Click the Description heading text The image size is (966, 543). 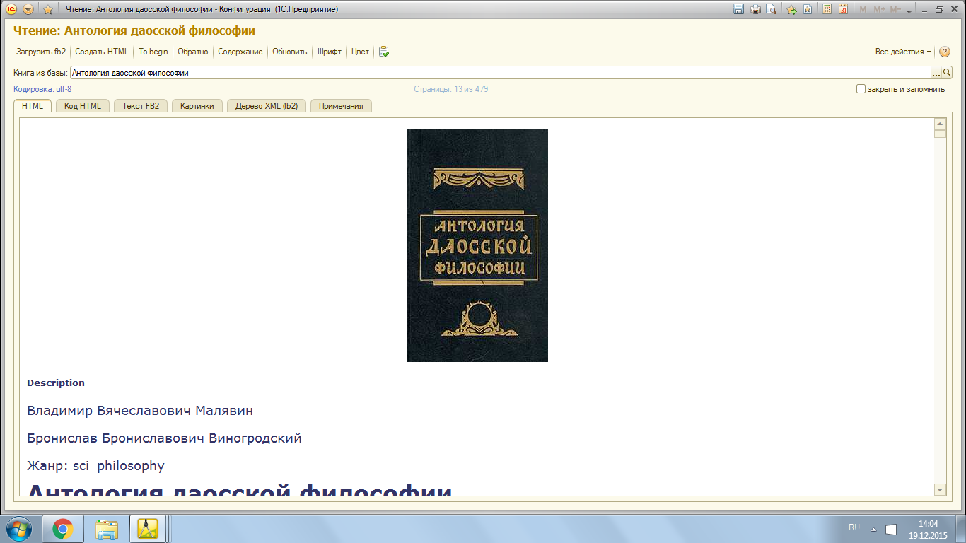56,383
